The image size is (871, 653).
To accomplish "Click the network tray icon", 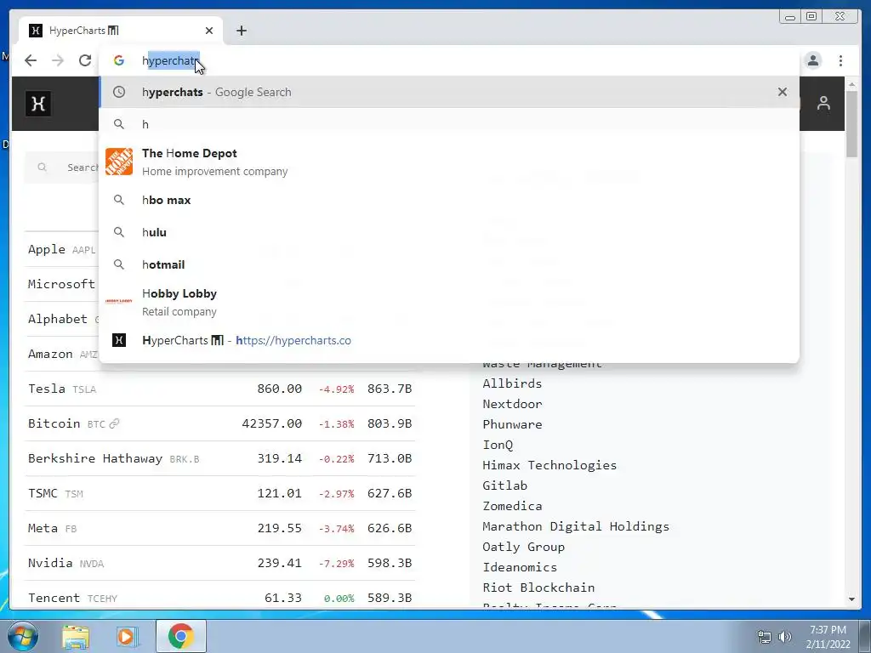I will click(x=765, y=637).
